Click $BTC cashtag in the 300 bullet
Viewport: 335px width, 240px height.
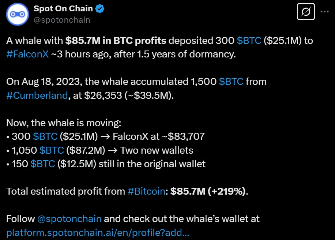45,136
